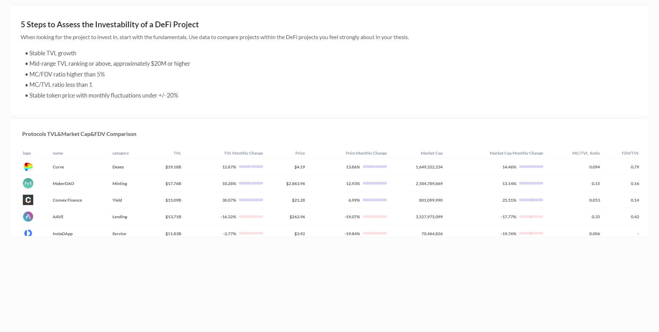Click the Convex Finance logo
659x332 pixels.
28,200
